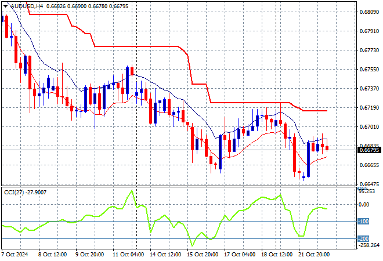
Task: Select the 0.66475 price axis label
Action: pyautogui.click(x=369, y=184)
